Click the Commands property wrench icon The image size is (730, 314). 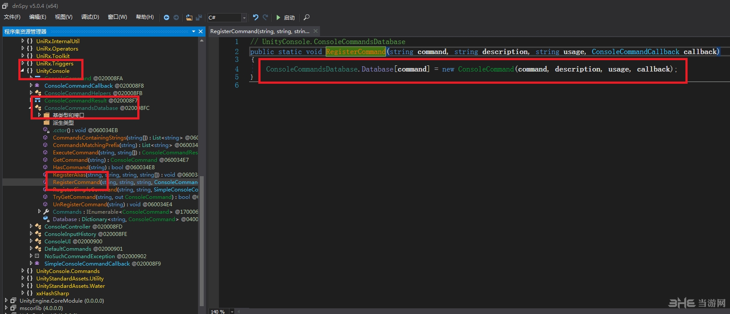point(46,212)
